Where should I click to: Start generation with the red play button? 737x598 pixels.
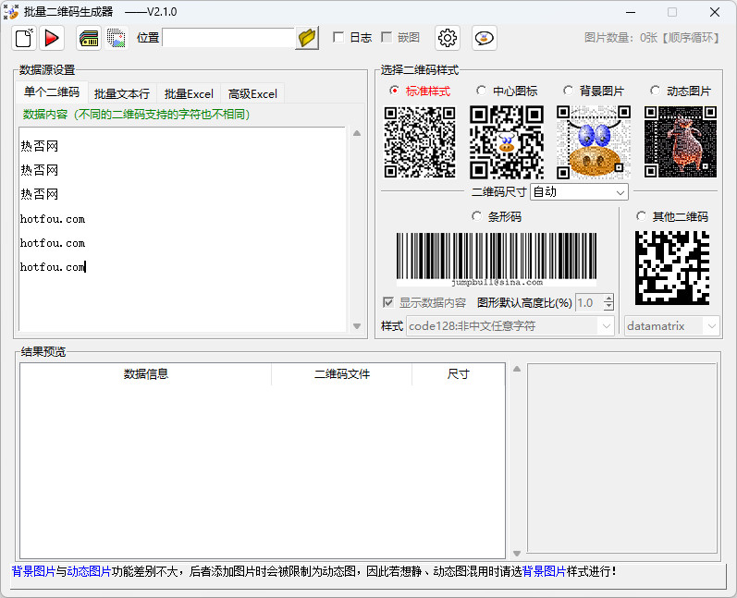pos(51,38)
